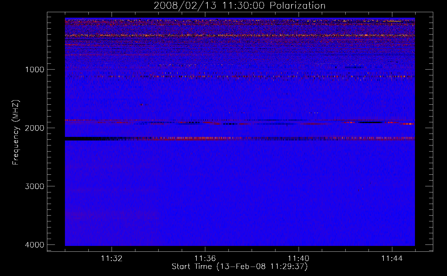The width and height of the screenshot is (447, 276).
Task: Click the 'Frequency (MHZ)' y-axis label
Action: click(x=16, y=132)
